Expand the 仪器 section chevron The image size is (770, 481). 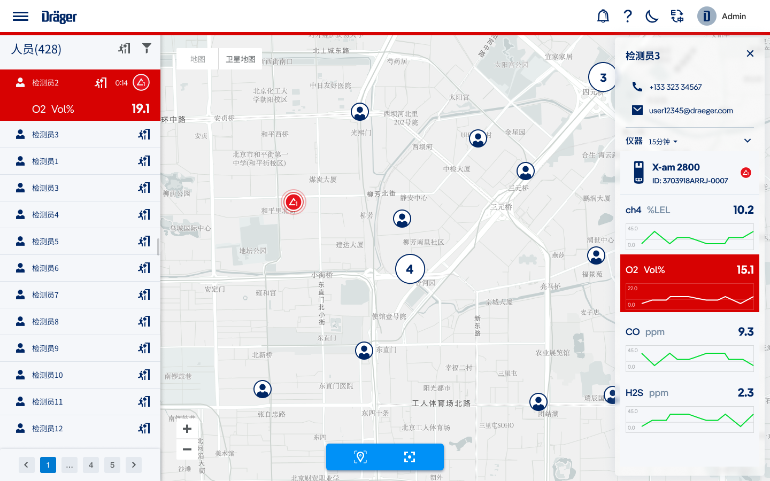point(748,141)
